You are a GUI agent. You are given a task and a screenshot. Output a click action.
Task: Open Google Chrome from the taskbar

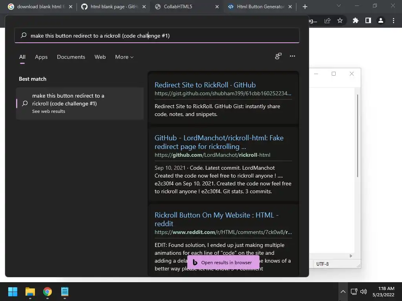[x=48, y=292]
